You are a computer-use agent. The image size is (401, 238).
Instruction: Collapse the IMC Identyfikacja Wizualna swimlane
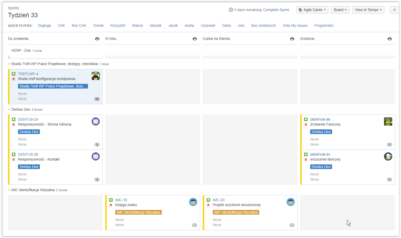(9, 190)
